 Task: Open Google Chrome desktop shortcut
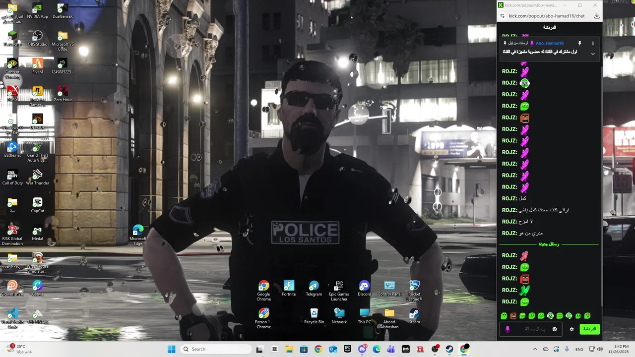click(x=263, y=291)
